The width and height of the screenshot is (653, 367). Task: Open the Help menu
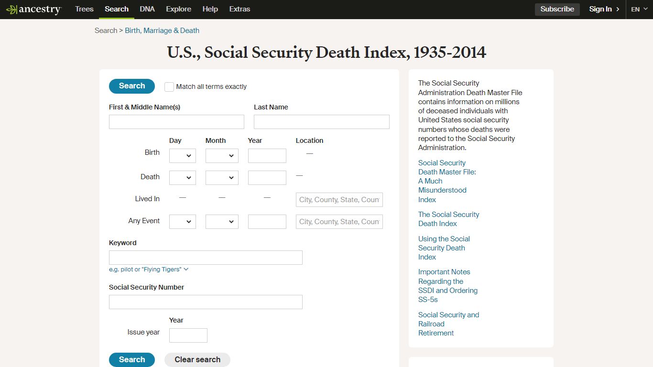click(210, 9)
